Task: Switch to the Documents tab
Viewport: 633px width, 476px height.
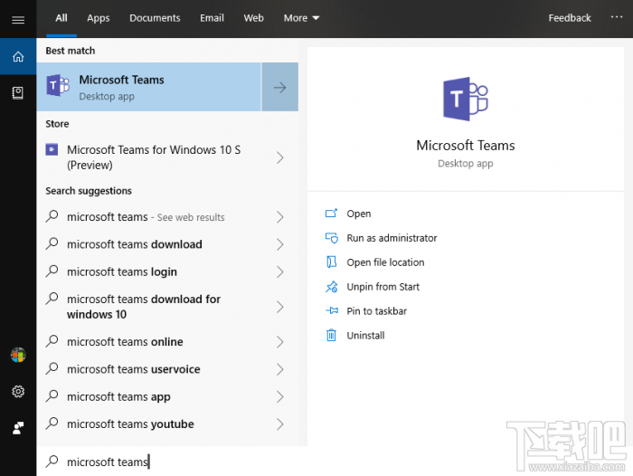Action: coord(153,18)
